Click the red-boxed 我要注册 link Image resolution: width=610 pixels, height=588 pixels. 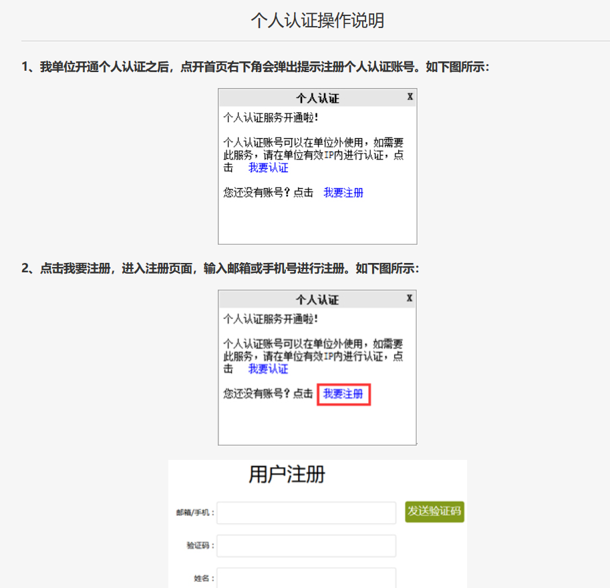pos(343,394)
